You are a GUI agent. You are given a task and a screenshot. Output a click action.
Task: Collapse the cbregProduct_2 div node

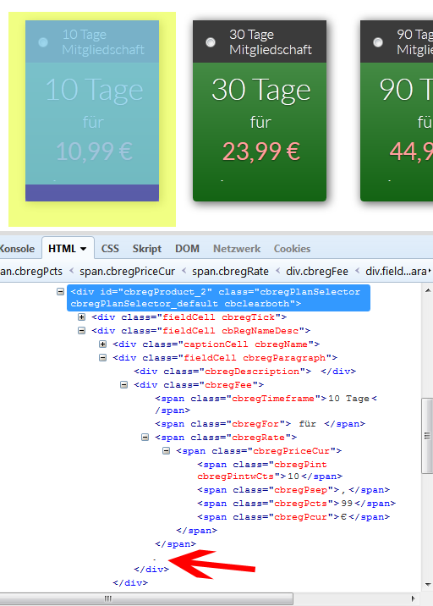(60, 291)
